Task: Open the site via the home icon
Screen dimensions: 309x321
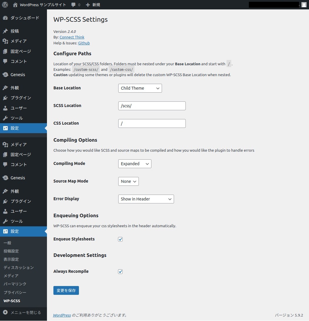Action: coord(15,5)
